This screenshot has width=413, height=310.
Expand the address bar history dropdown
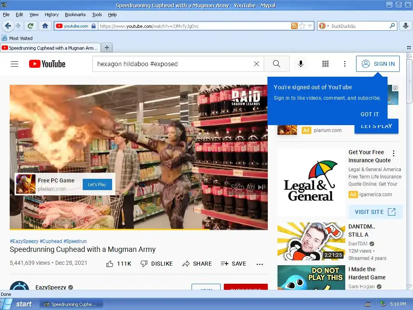point(310,26)
